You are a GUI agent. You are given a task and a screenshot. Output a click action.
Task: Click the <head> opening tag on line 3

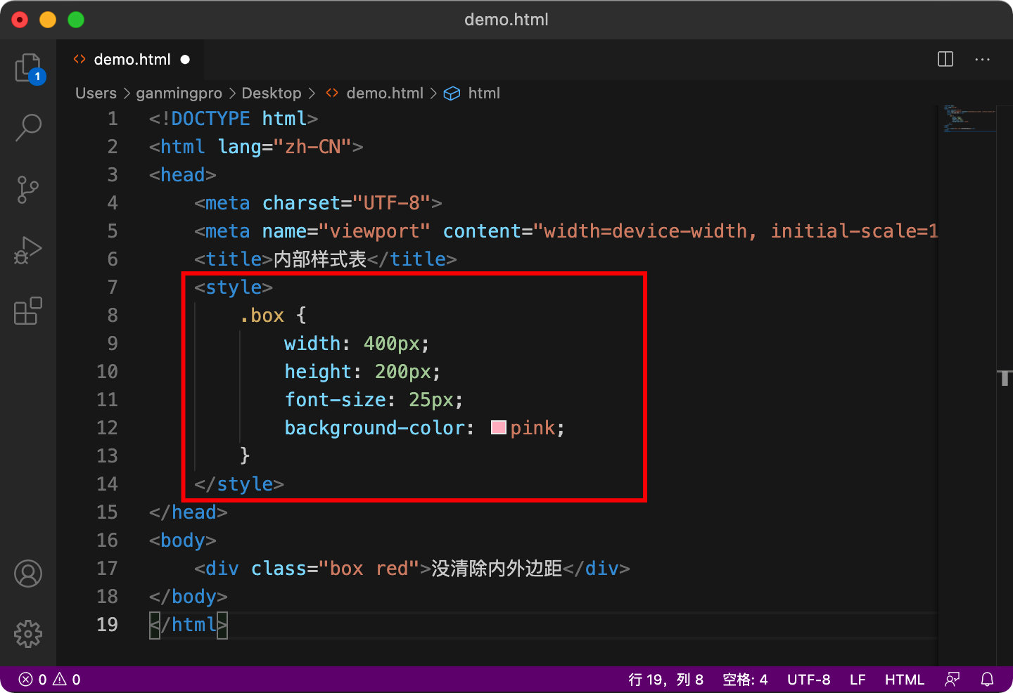point(183,175)
